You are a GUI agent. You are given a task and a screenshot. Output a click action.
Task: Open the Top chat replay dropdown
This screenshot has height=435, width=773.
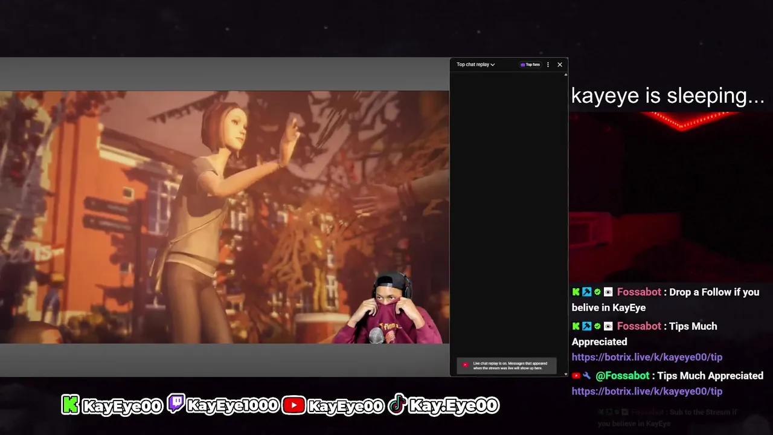[475, 65]
